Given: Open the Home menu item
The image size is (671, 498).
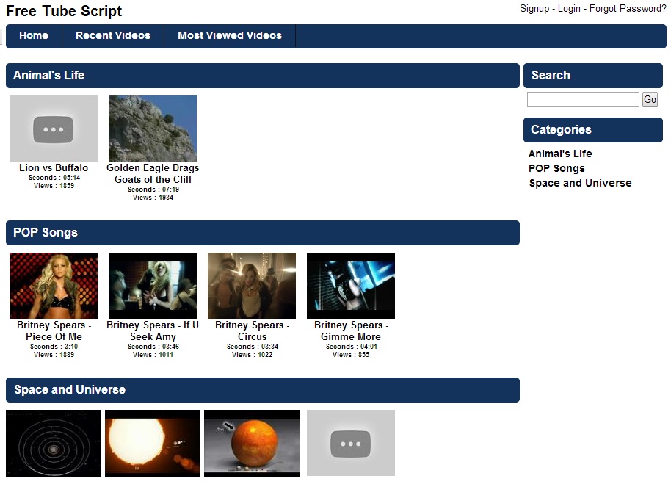Looking at the screenshot, I should click(x=34, y=35).
